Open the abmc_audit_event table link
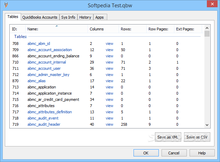The width and height of the screenshot is (220, 162). pyautogui.click(x=43, y=118)
